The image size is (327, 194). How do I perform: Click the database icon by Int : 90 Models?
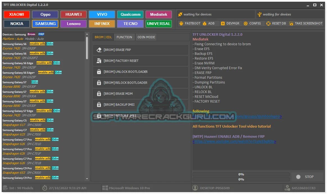(x=5, y=188)
